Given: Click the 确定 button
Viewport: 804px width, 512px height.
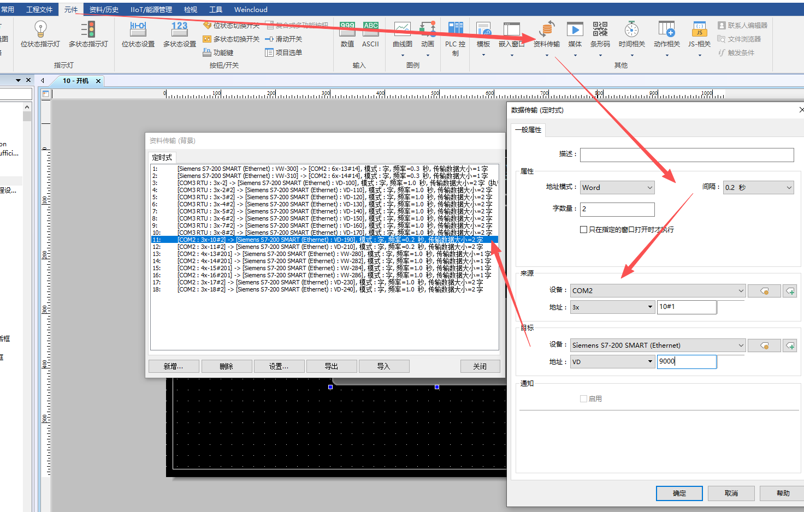Looking at the screenshot, I should tap(679, 493).
